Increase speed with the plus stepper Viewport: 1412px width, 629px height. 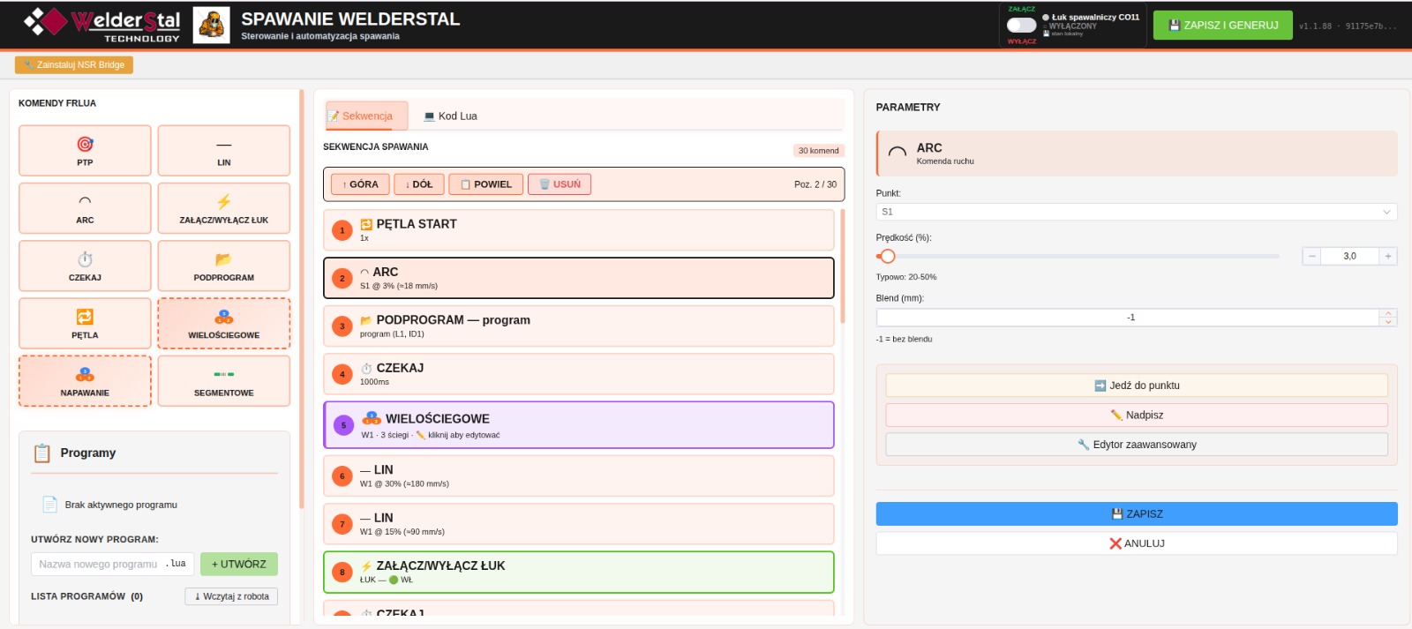coord(1388,256)
